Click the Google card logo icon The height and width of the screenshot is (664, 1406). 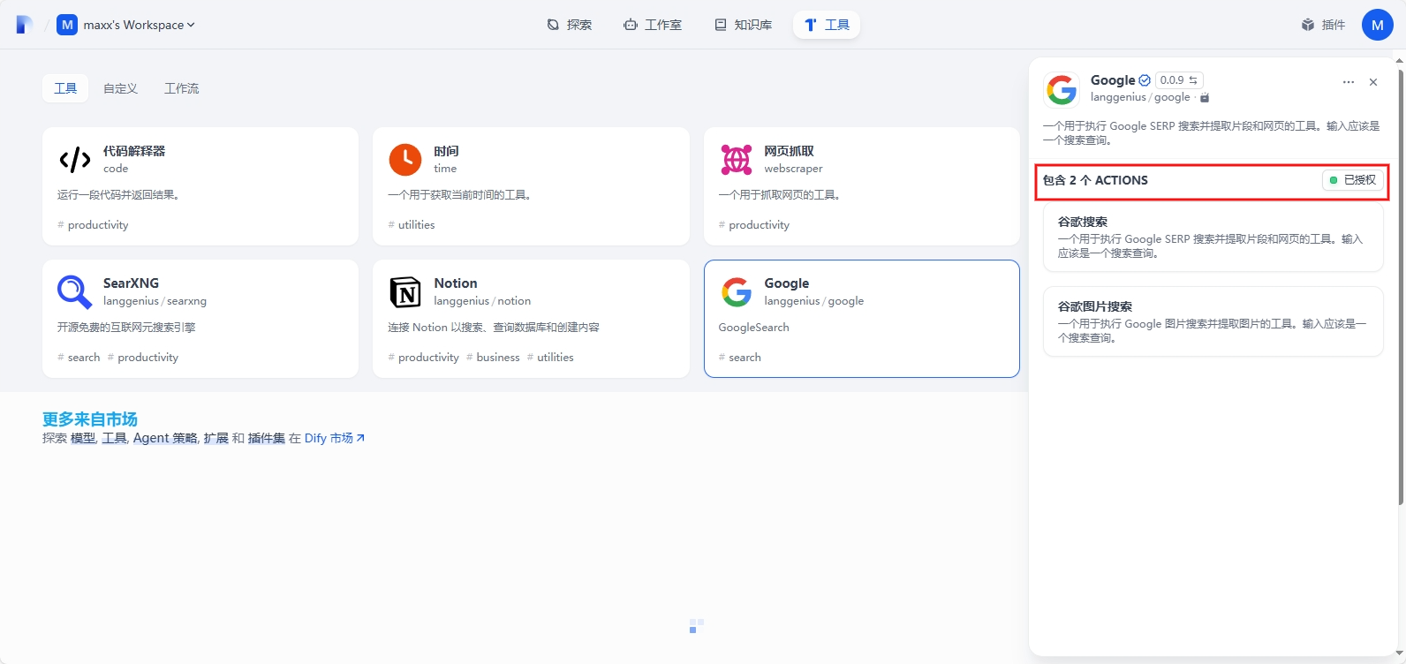pos(736,292)
